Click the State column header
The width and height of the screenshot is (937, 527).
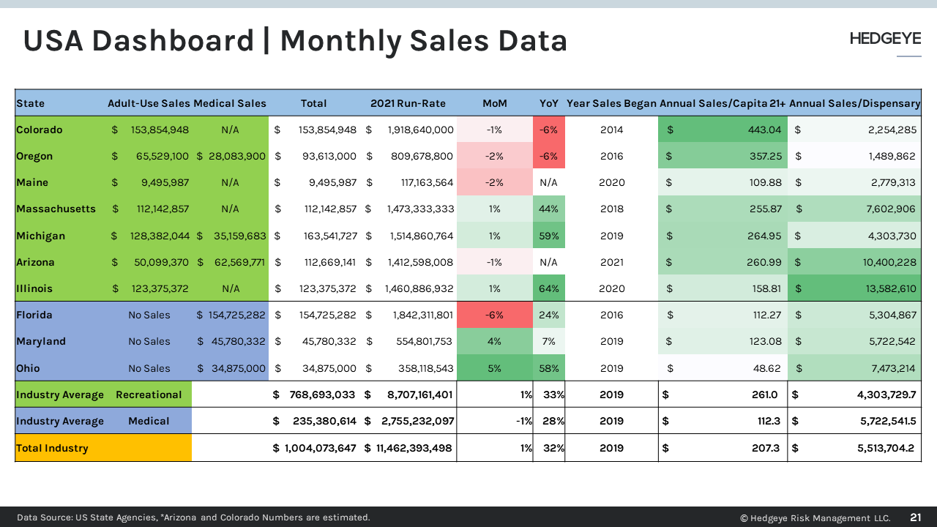coord(29,103)
